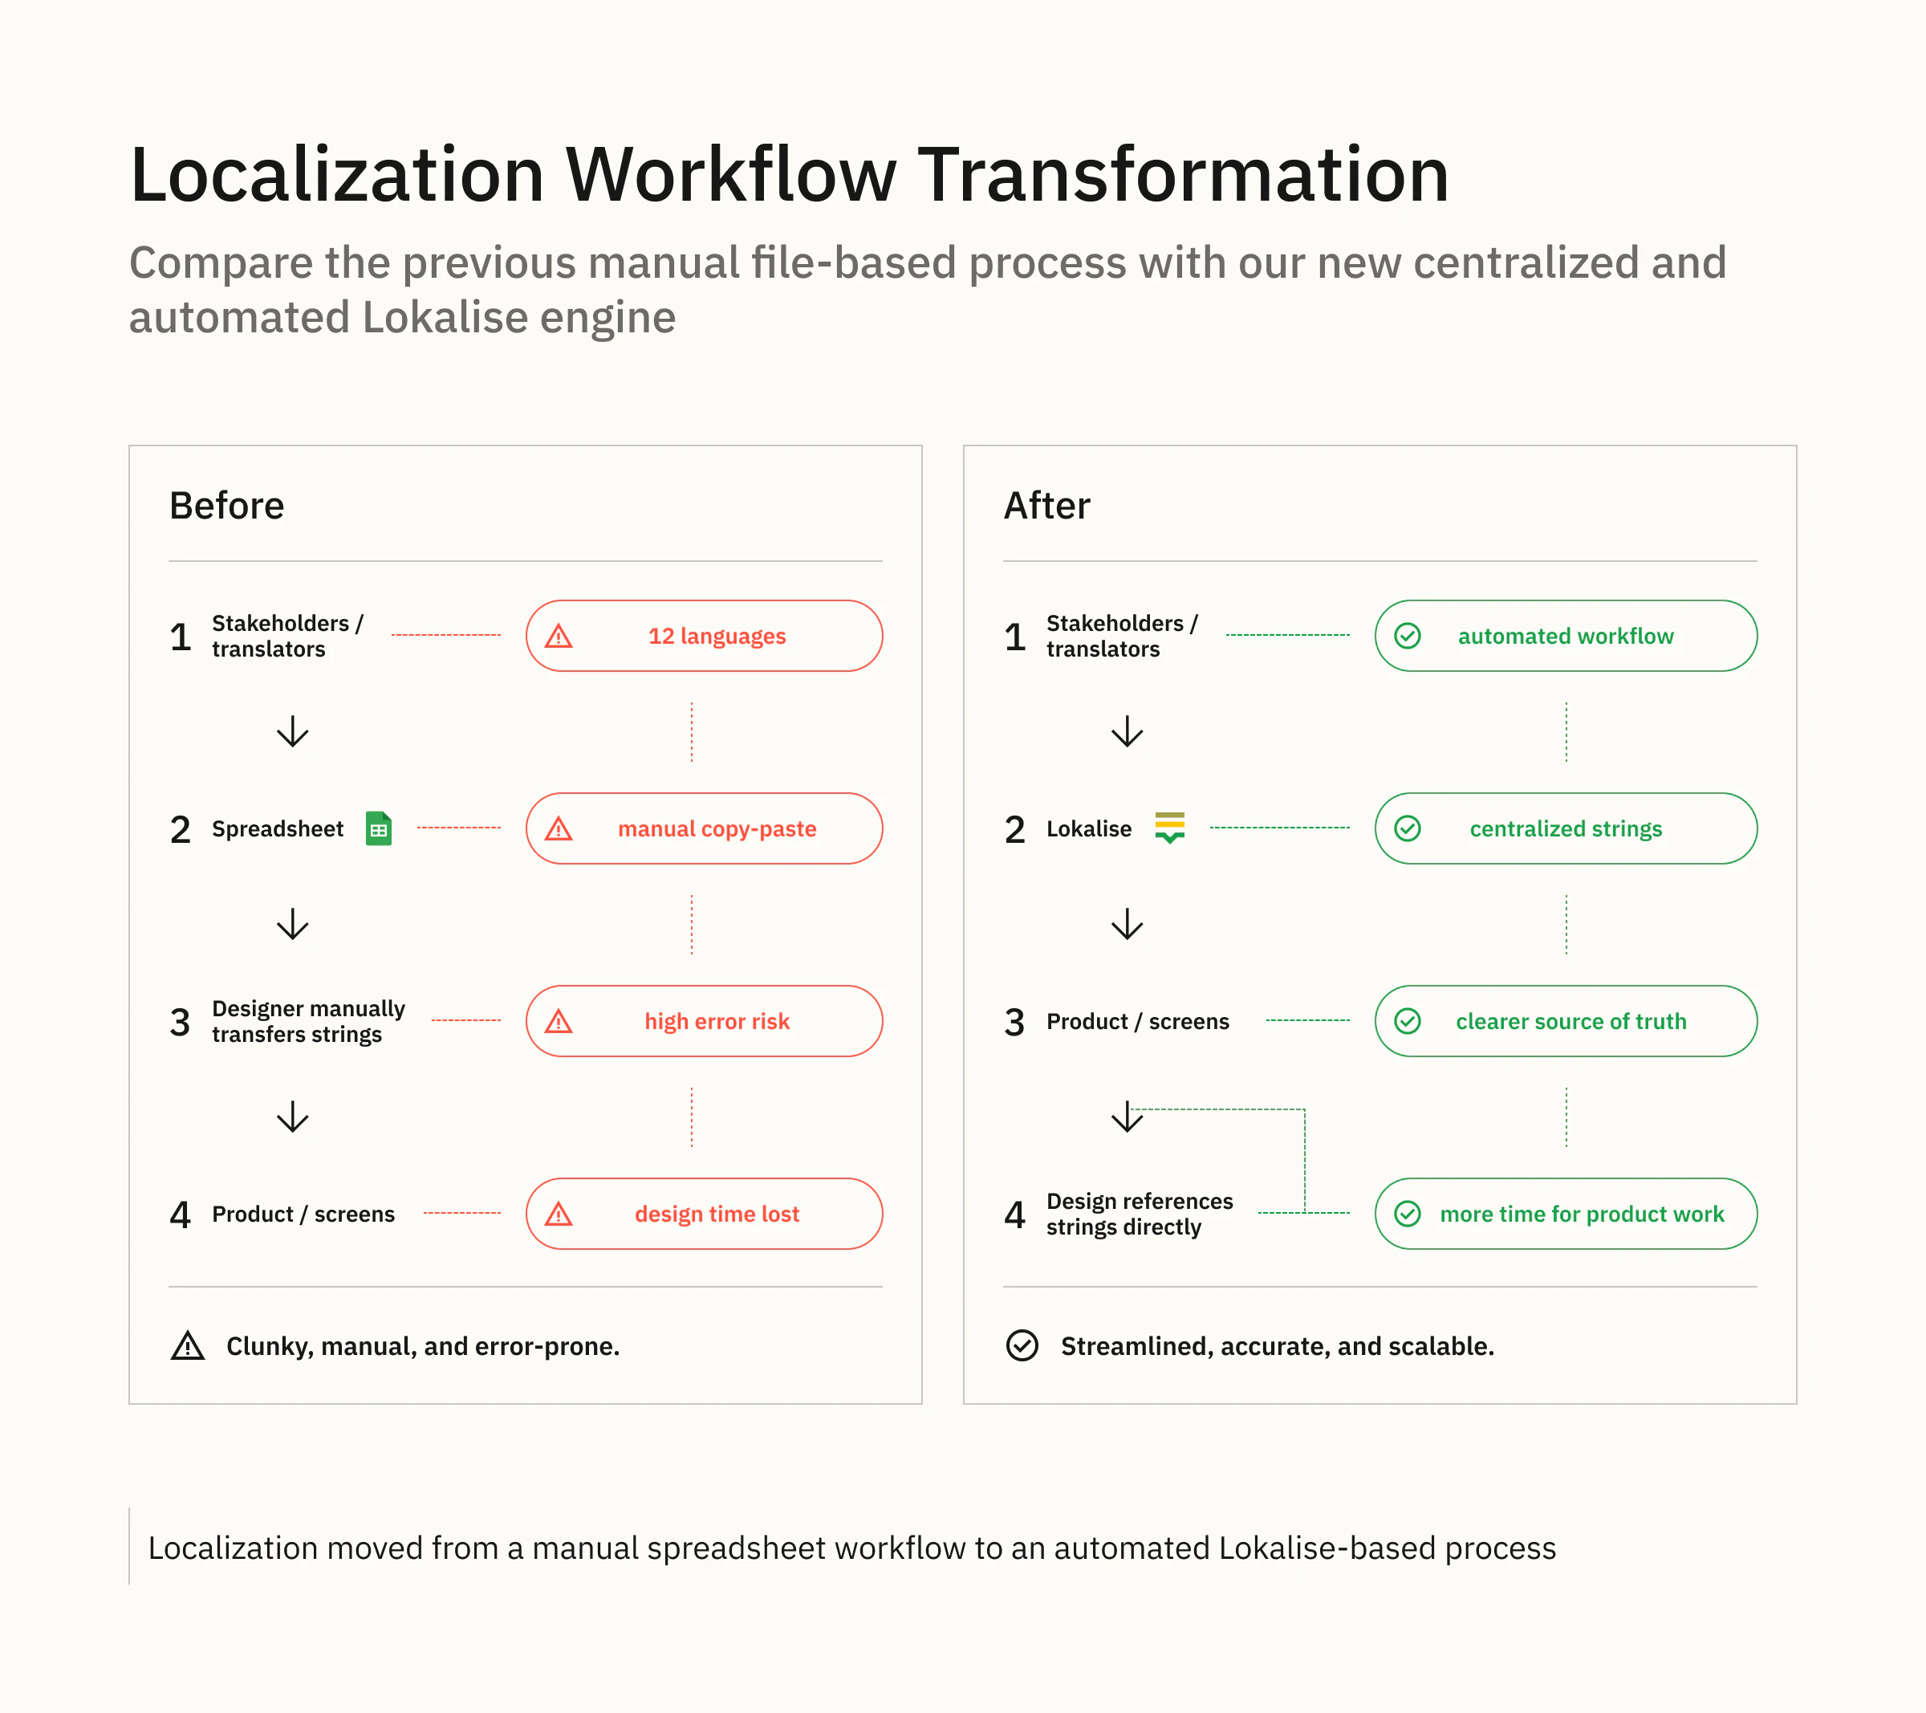The width and height of the screenshot is (1926, 1713).
Task: Click the down arrow below Lokalise step
Action: tap(1127, 924)
